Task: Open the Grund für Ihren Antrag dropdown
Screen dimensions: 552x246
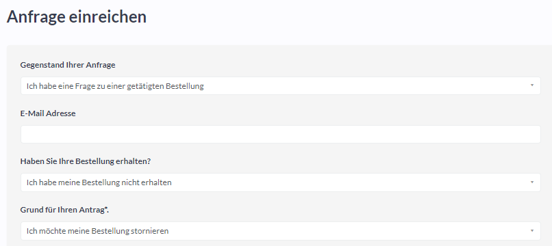Action: [x=281, y=231]
